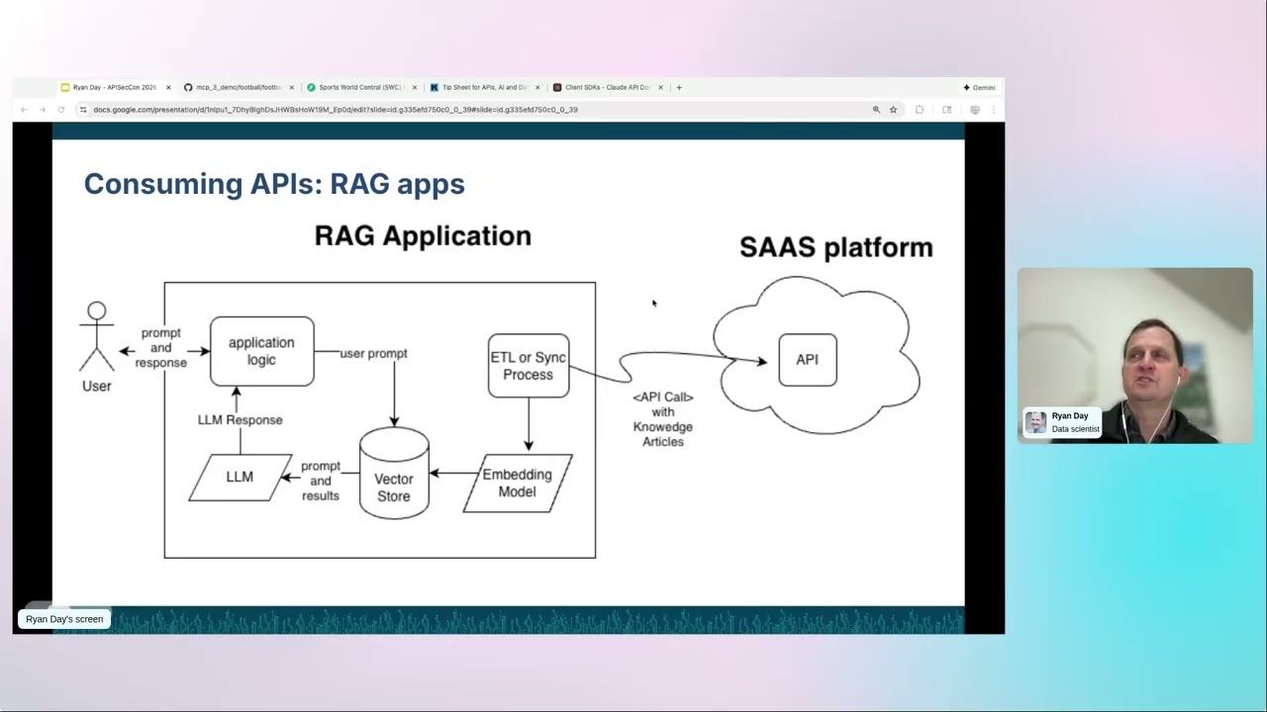Focus the docs.google.com address bar
This screenshot has width=1267, height=712.
[x=475, y=110]
